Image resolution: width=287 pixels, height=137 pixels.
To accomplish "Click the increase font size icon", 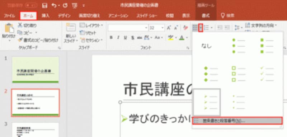I will point(169,28).
